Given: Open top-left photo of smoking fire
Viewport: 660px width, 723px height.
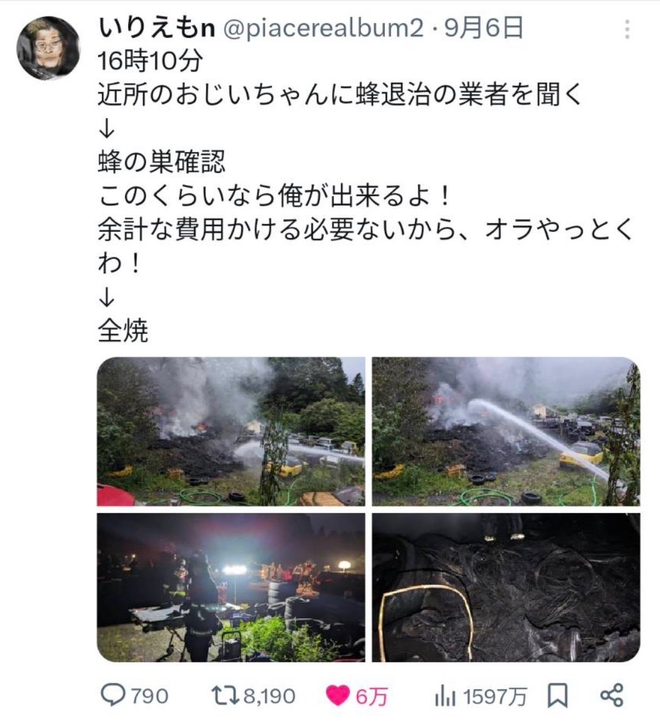Looking at the screenshot, I should coord(231,431).
